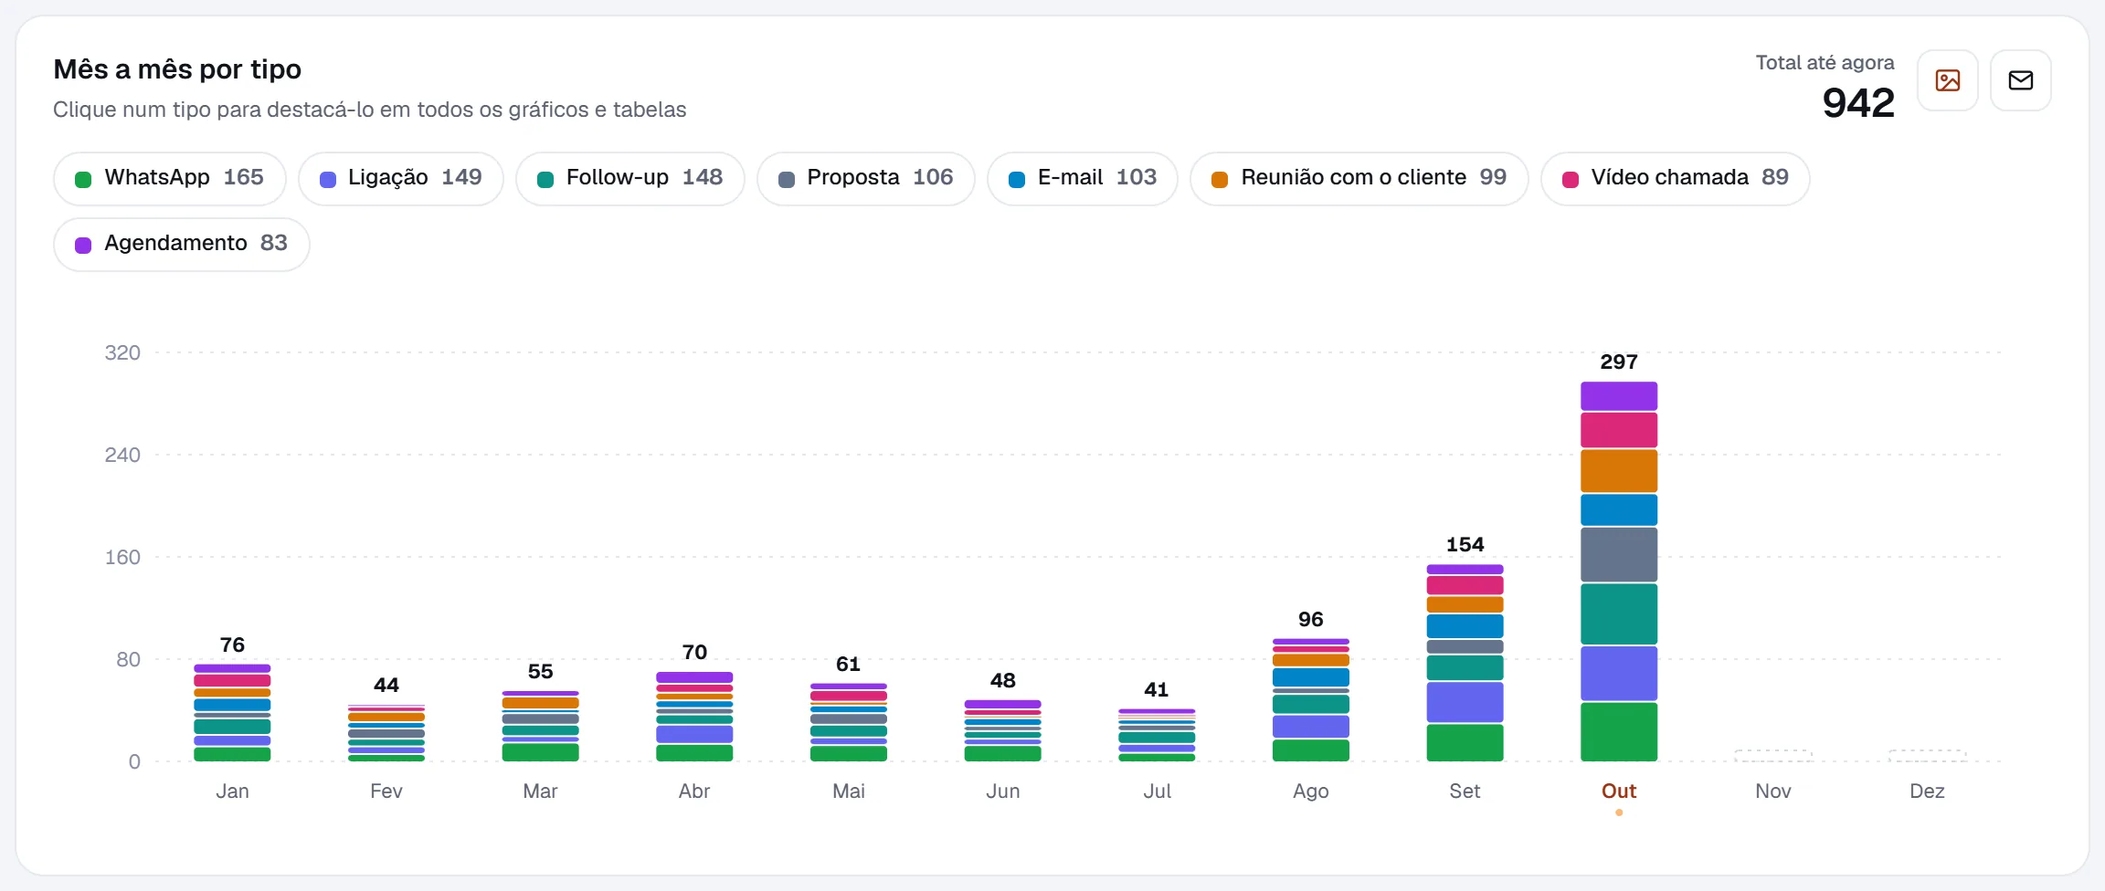Click the gray Proposta segment in Out bar
This screenshot has width=2105, height=891.
1619,555
